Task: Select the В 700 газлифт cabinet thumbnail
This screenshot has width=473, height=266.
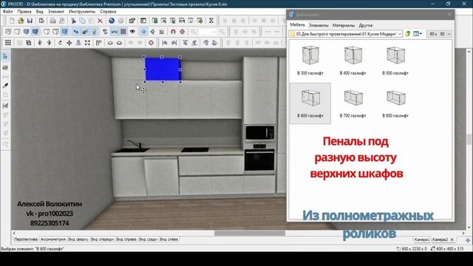Action: point(353,103)
